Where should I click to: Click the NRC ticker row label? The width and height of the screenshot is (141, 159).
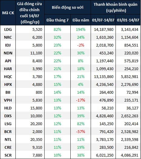point(8,37)
